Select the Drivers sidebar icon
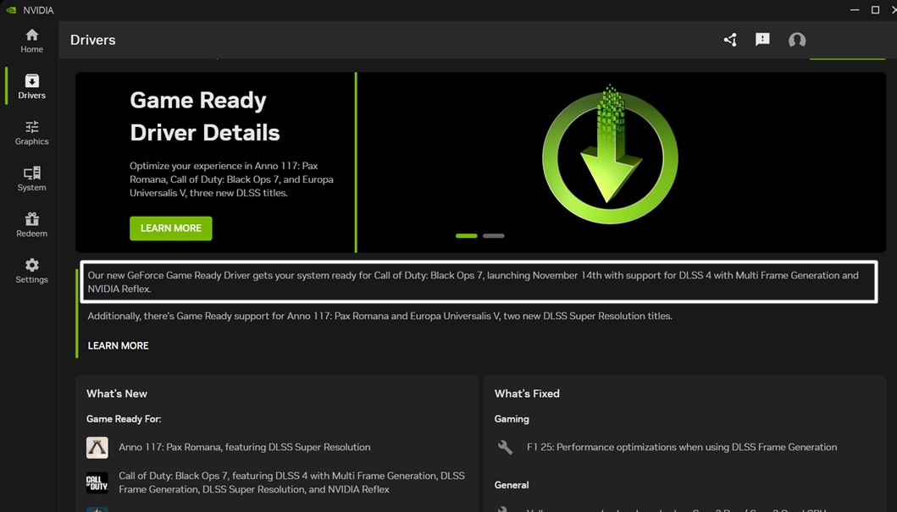This screenshot has width=897, height=512. point(31,87)
